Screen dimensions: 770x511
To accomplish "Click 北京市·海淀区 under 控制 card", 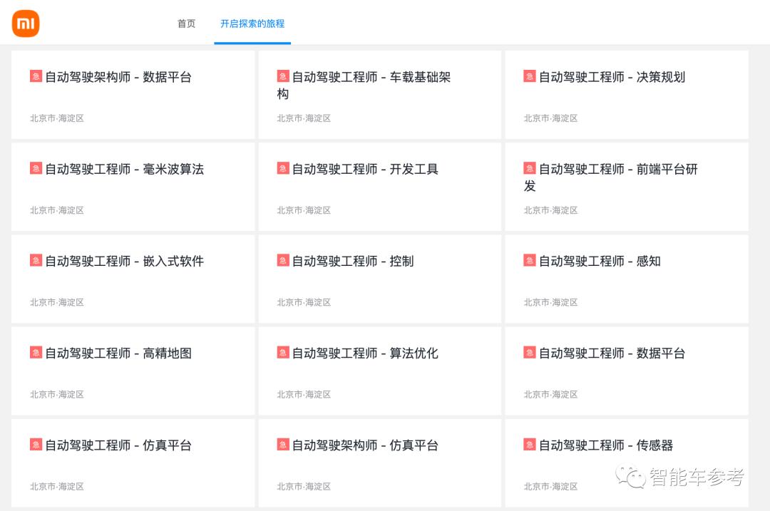I will pos(304,302).
